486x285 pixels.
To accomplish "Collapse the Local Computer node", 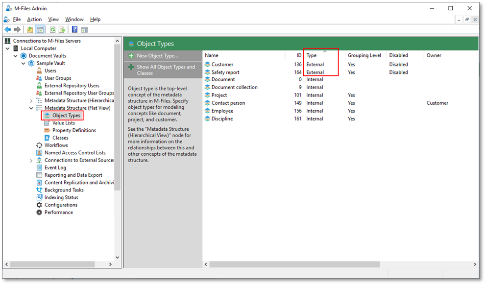I will (x=8, y=48).
